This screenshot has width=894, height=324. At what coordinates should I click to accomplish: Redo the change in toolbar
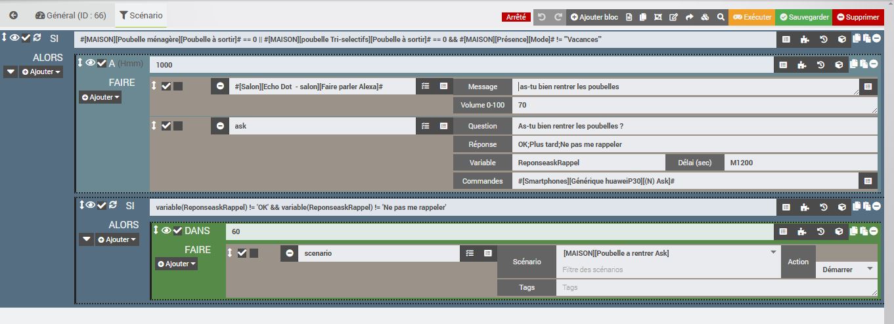[558, 17]
